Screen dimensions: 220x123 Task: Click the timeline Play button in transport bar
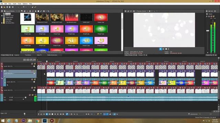(47, 114)
